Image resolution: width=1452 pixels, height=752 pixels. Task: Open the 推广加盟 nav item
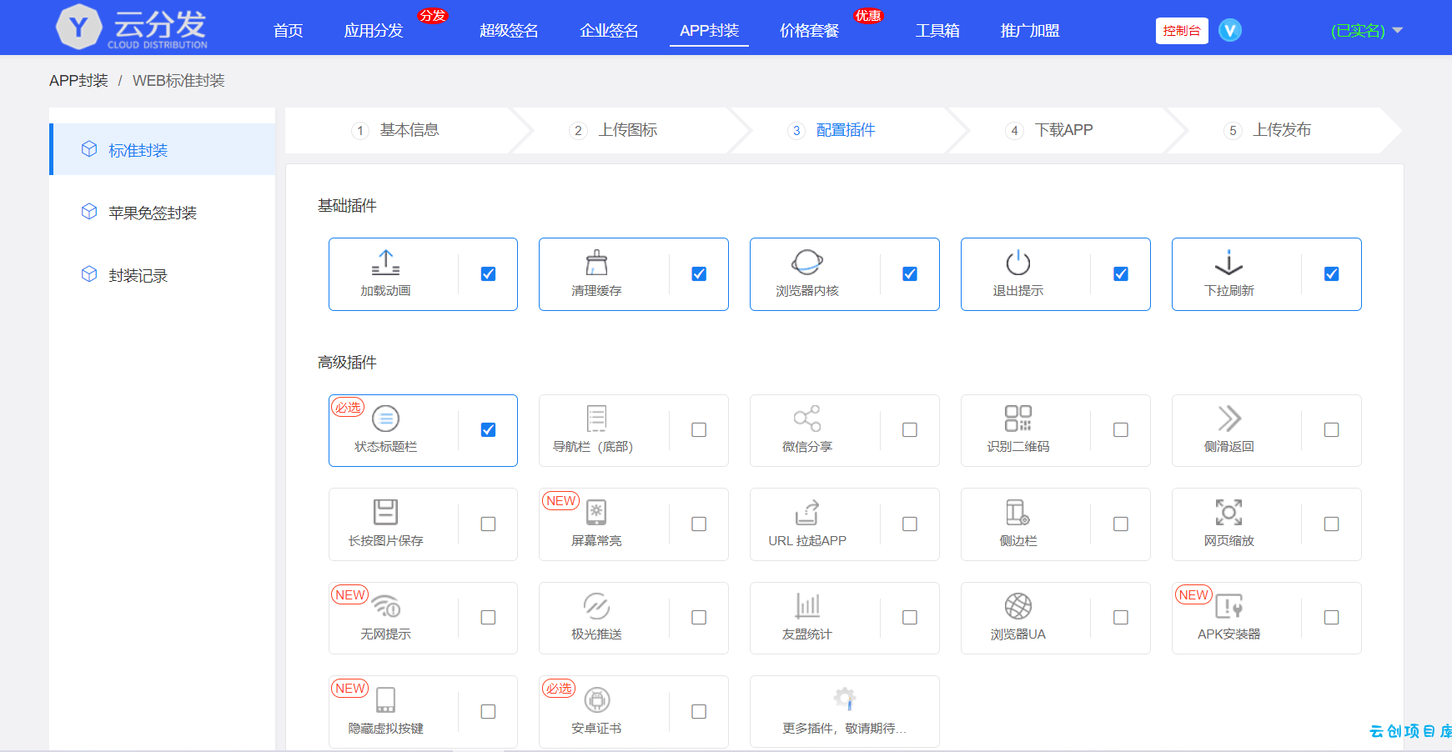click(1030, 31)
